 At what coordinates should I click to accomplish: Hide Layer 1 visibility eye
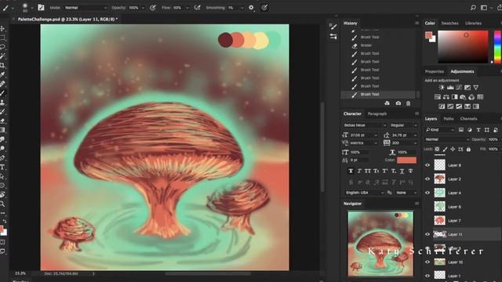(x=427, y=276)
